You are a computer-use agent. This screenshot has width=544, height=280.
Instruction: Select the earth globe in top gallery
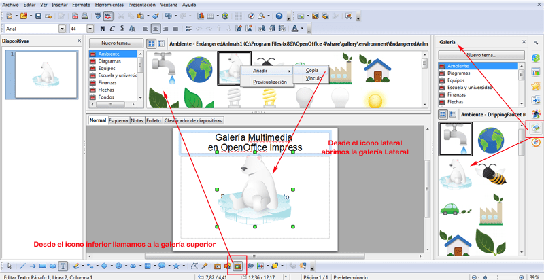[x=199, y=69]
